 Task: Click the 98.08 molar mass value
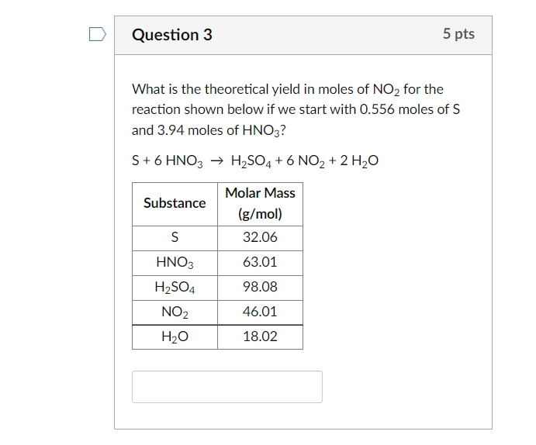click(x=260, y=288)
